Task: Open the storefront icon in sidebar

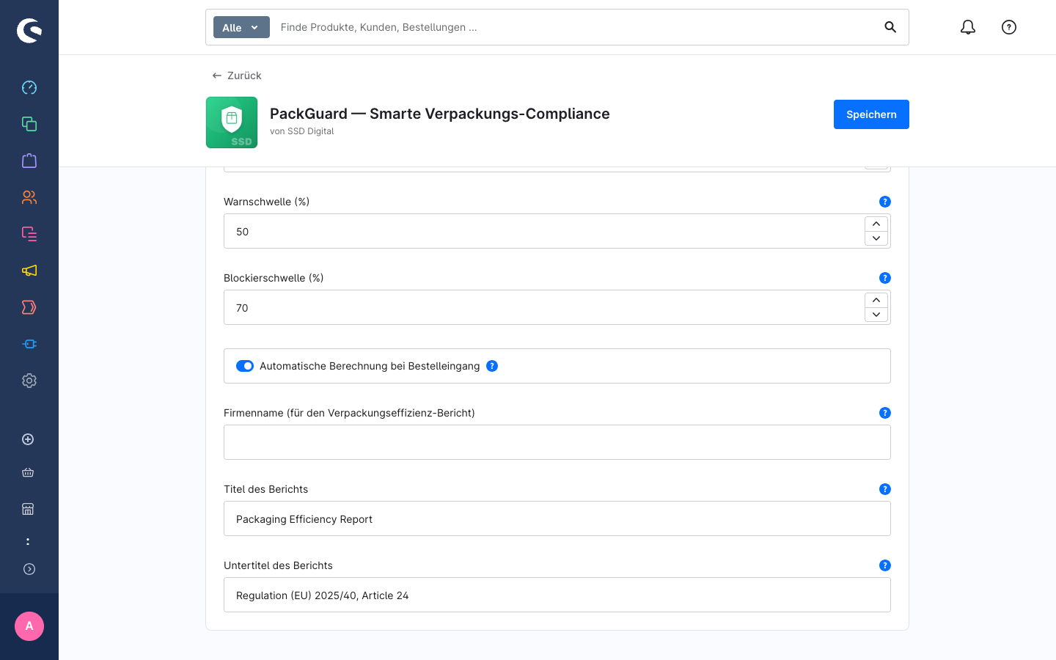Action: (28, 509)
